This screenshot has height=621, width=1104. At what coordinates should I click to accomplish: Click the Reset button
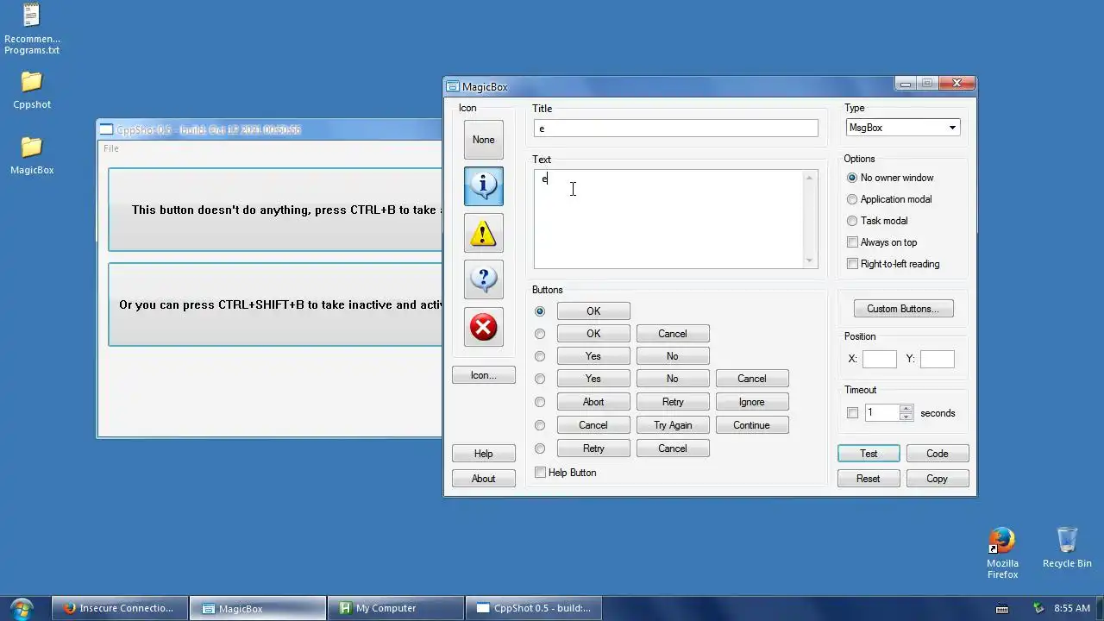[x=869, y=479]
